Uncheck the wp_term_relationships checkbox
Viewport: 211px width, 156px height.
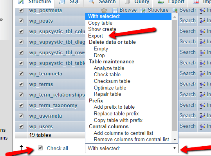click(21, 95)
